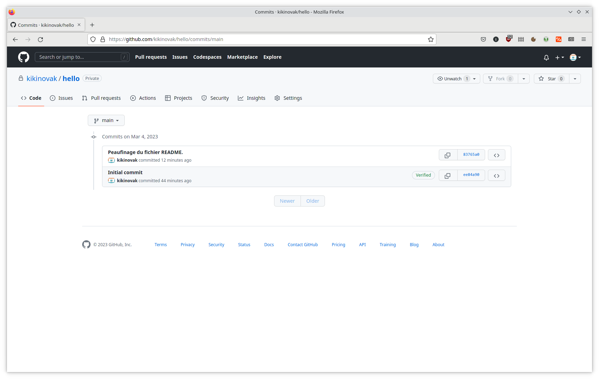Browse repository at Initial commit
This screenshot has height=379, width=599.
pyautogui.click(x=497, y=176)
